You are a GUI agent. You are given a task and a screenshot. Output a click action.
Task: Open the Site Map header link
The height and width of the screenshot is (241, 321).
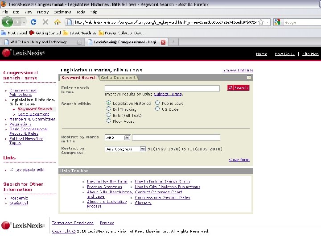pyautogui.click(x=310, y=54)
